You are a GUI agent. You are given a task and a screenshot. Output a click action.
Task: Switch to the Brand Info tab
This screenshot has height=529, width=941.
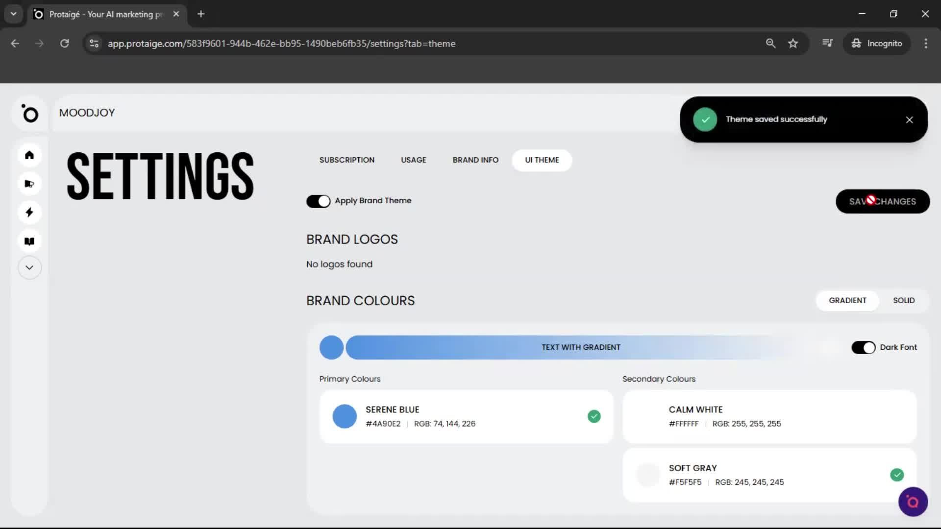475,160
